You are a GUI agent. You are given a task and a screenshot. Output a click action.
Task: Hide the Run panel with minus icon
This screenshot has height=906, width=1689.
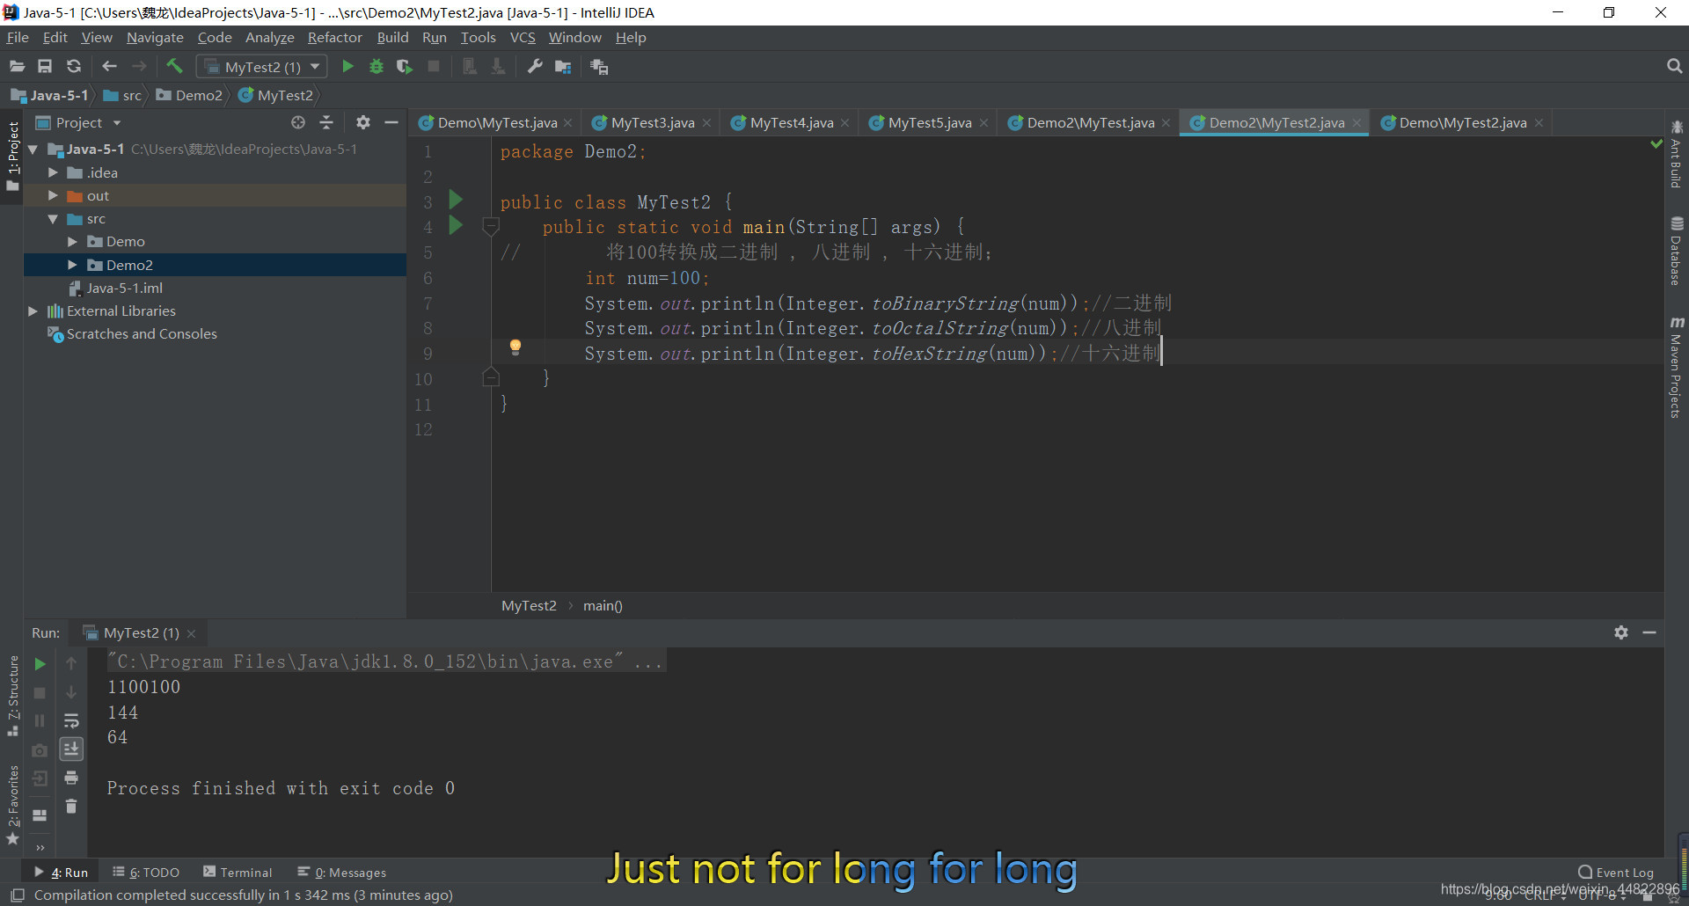tap(1649, 632)
